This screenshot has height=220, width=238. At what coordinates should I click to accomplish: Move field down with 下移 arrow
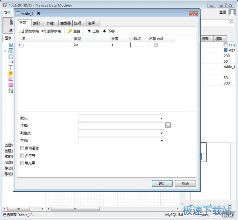point(104,31)
